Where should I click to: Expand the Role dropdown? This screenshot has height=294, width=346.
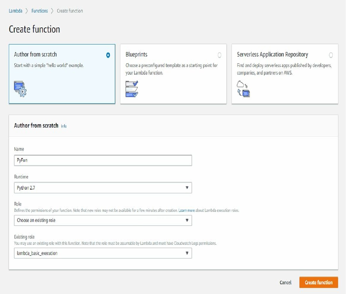103,220
